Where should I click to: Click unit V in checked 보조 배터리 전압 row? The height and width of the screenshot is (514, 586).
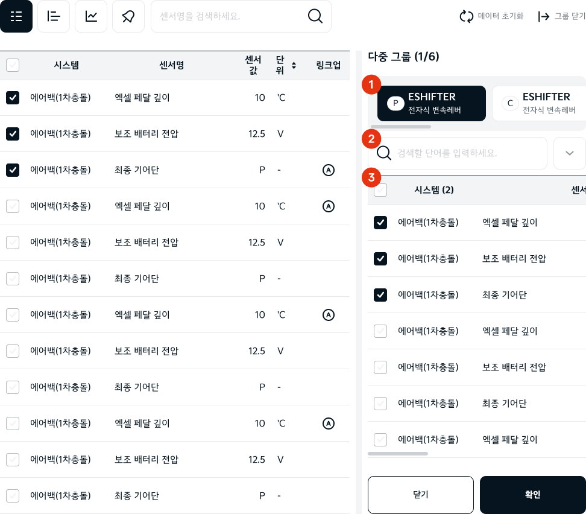280,134
